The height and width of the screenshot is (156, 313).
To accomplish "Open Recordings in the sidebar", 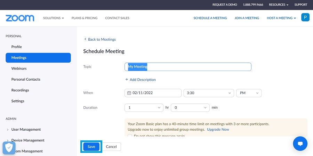I will pos(20,90).
